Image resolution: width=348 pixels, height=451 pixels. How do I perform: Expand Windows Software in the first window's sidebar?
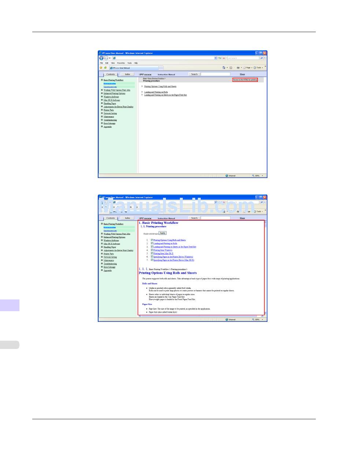(101, 97)
